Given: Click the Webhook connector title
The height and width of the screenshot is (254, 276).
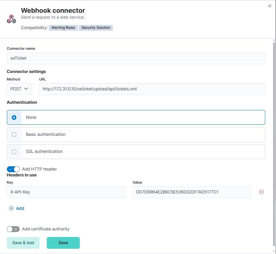Looking at the screenshot, I should [x=53, y=10].
